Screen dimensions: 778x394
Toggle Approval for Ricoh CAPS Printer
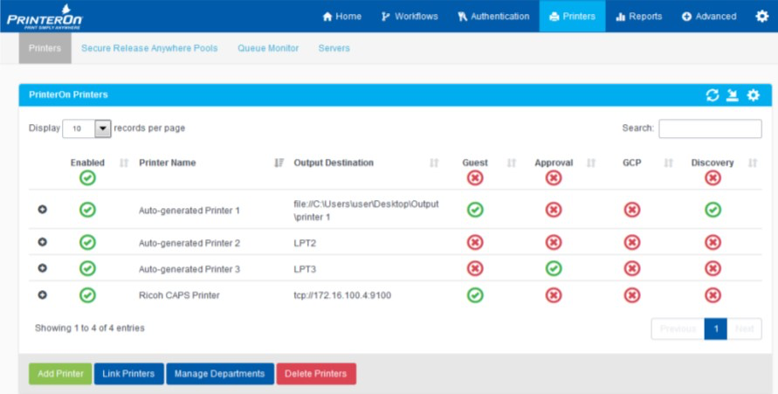(554, 295)
